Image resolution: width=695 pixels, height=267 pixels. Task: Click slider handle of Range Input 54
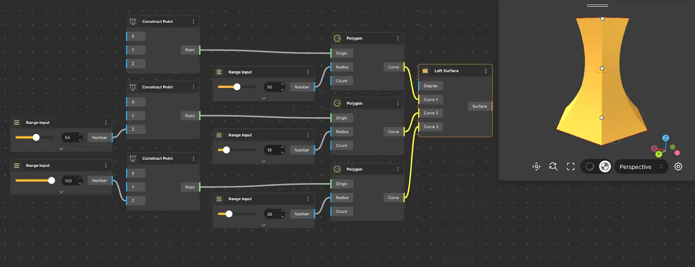point(36,137)
